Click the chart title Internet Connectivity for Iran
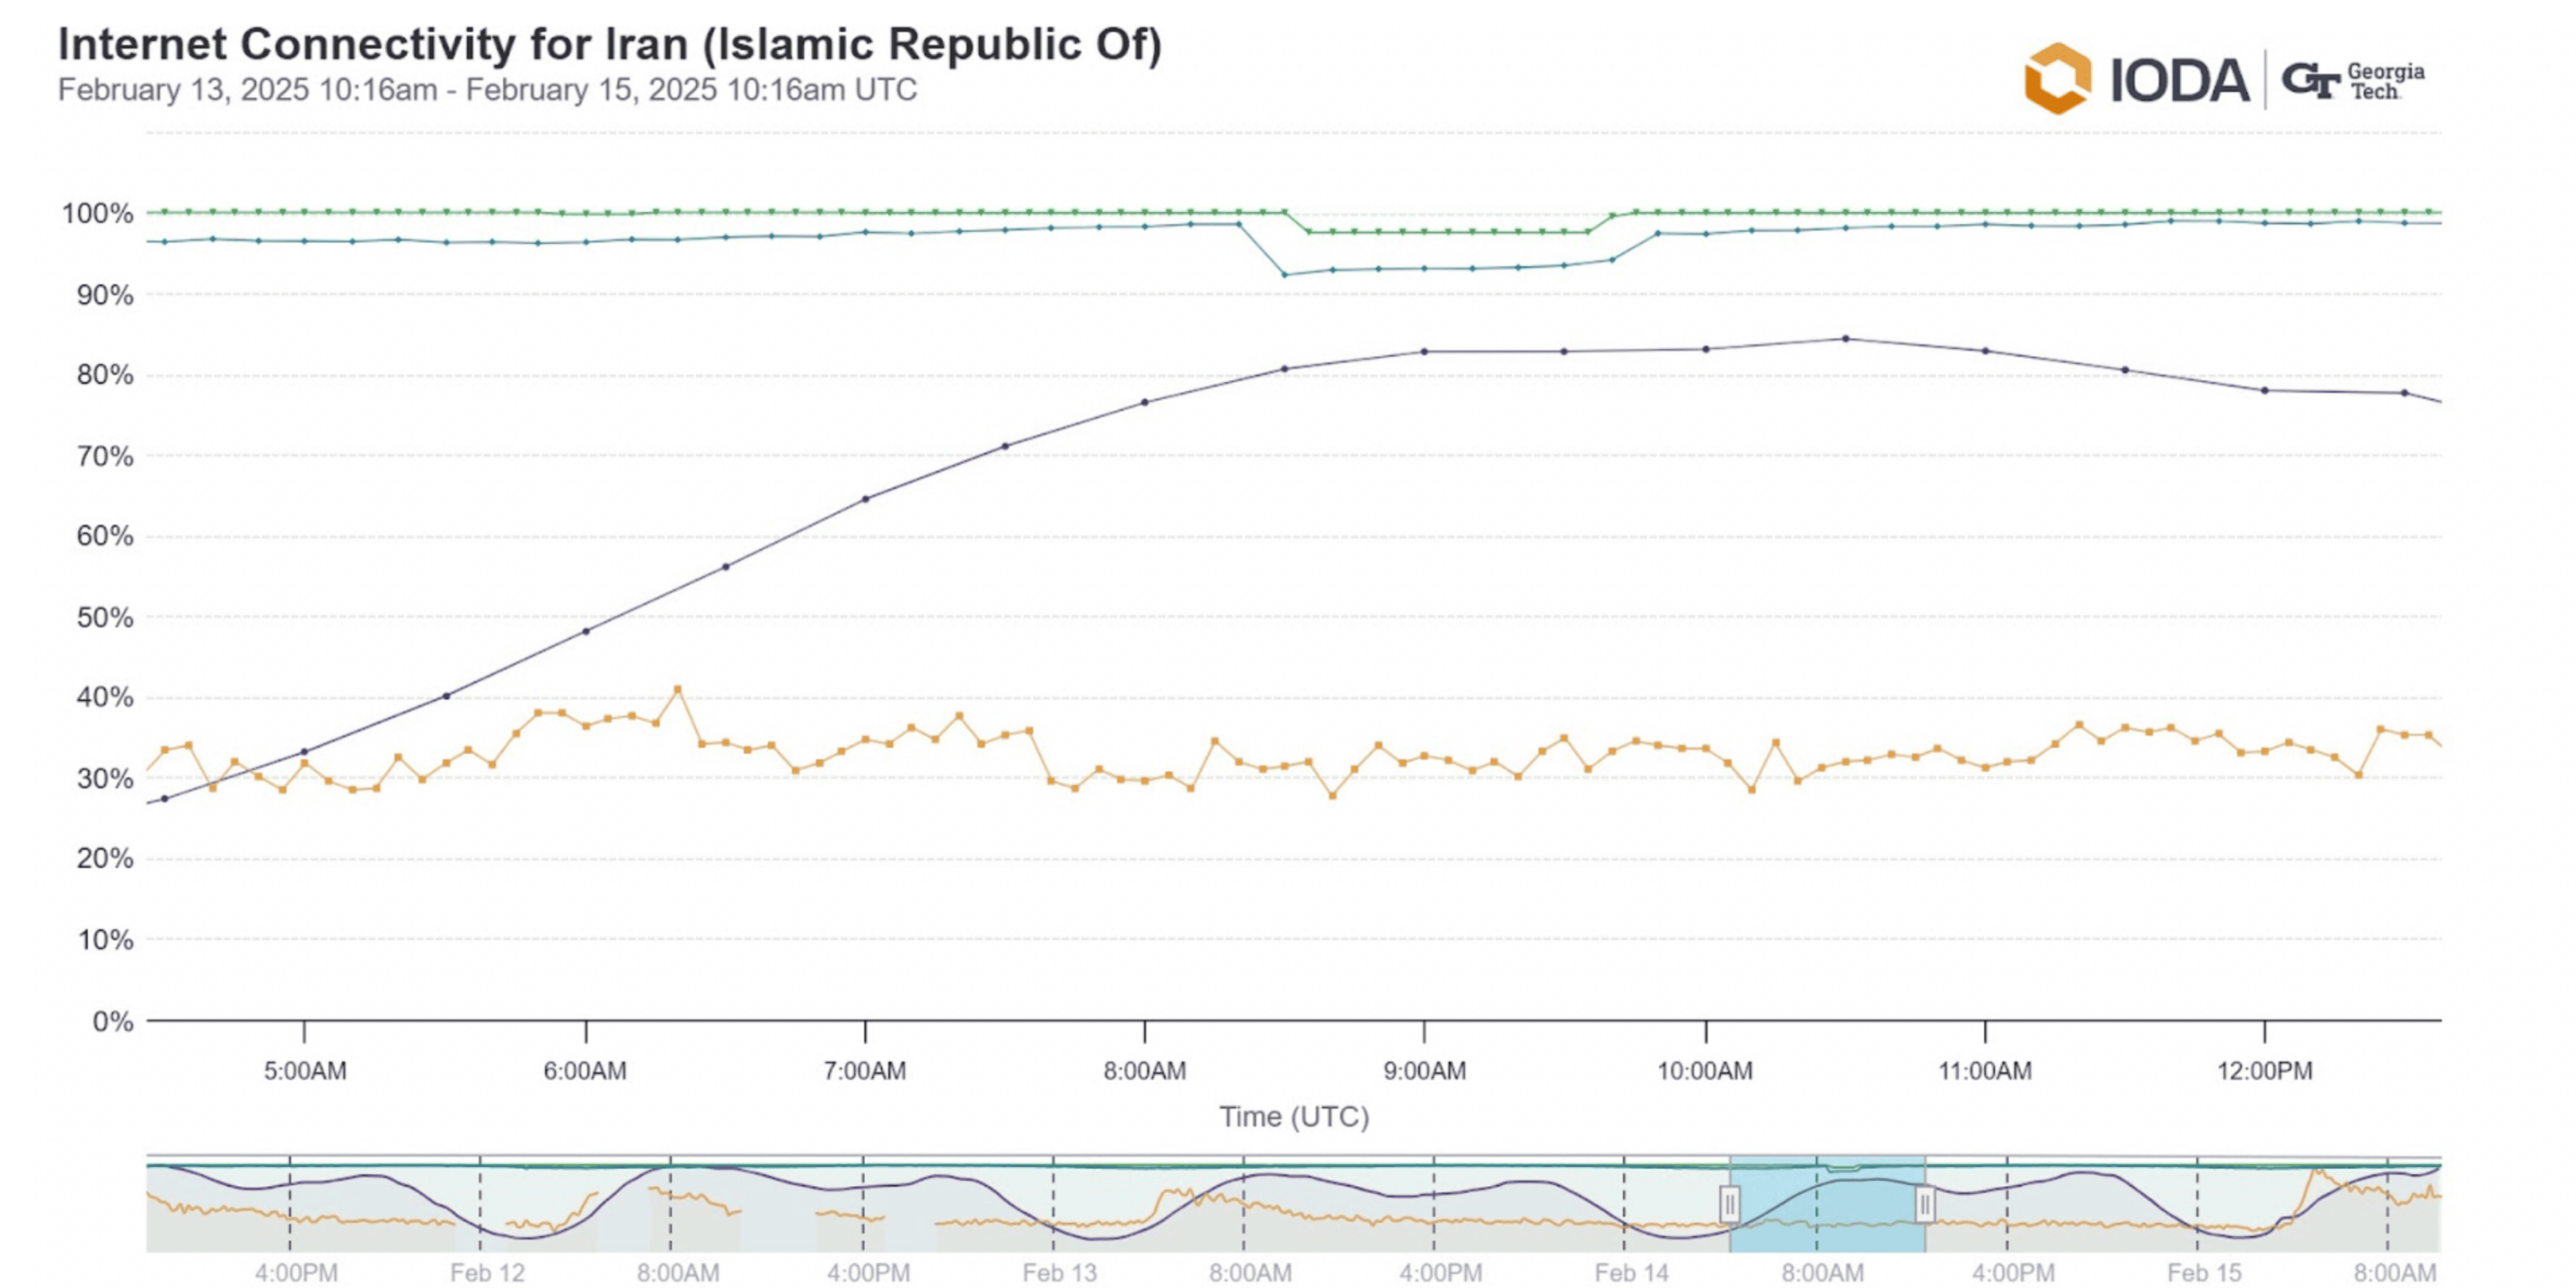This screenshot has width=2576, height=1288. pyautogui.click(x=610, y=45)
